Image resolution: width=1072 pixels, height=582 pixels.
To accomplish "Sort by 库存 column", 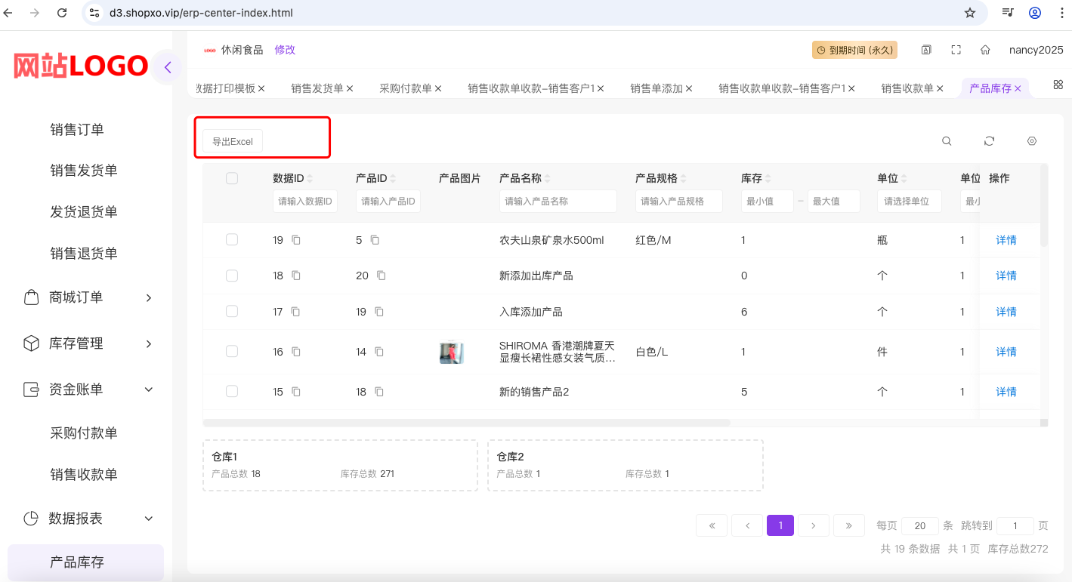I will coord(768,179).
